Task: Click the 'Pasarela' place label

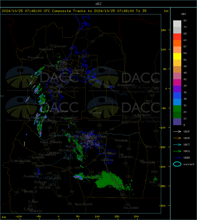Action: click(35, 211)
